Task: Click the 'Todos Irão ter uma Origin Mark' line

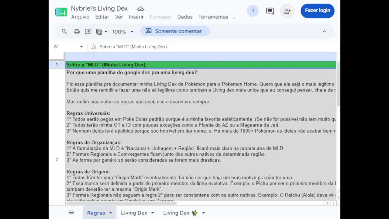Action: pyautogui.click(x=180, y=178)
